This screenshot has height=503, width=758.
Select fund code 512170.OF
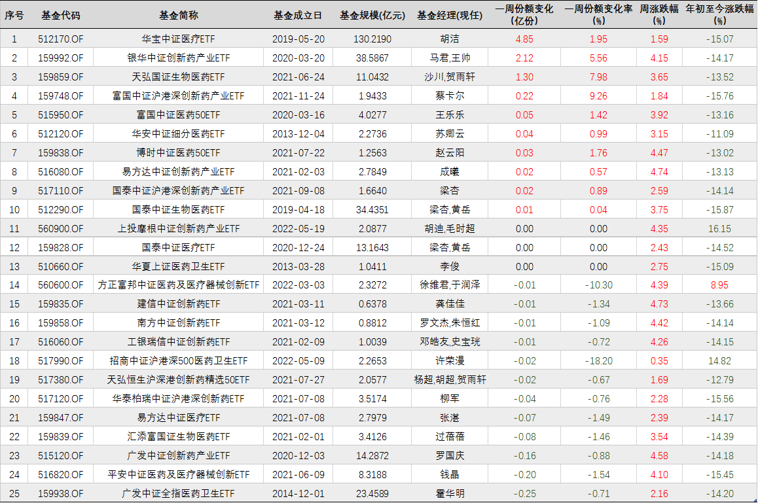tap(61, 39)
